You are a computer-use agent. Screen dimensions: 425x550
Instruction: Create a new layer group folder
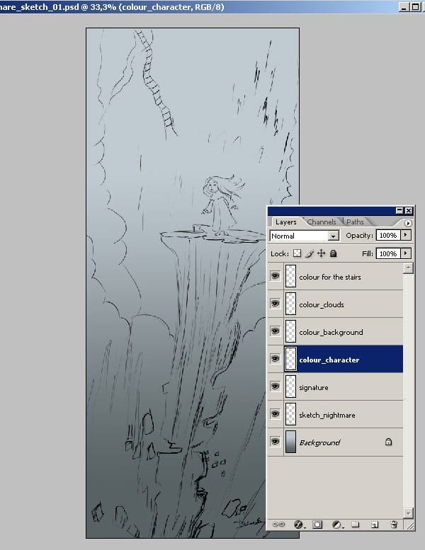[x=356, y=525]
